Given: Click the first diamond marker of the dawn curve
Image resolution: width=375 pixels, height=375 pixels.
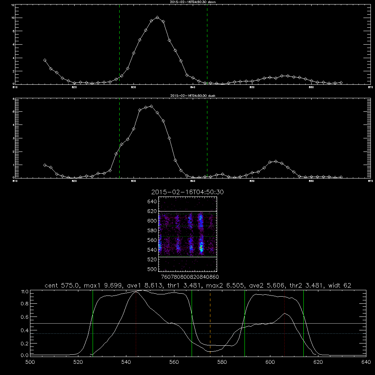Looking at the screenshot, I should tap(45, 60).
